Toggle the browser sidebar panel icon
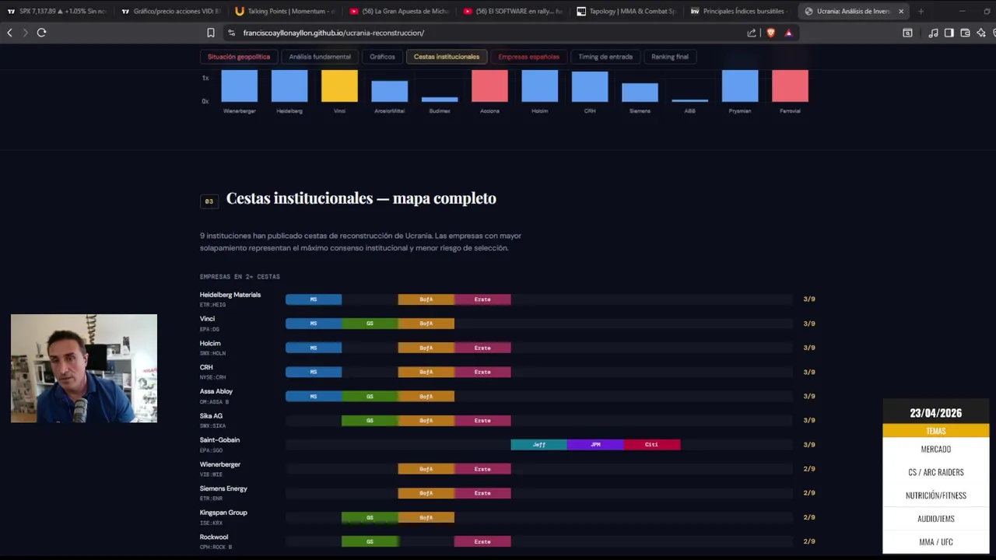 coord(949,33)
